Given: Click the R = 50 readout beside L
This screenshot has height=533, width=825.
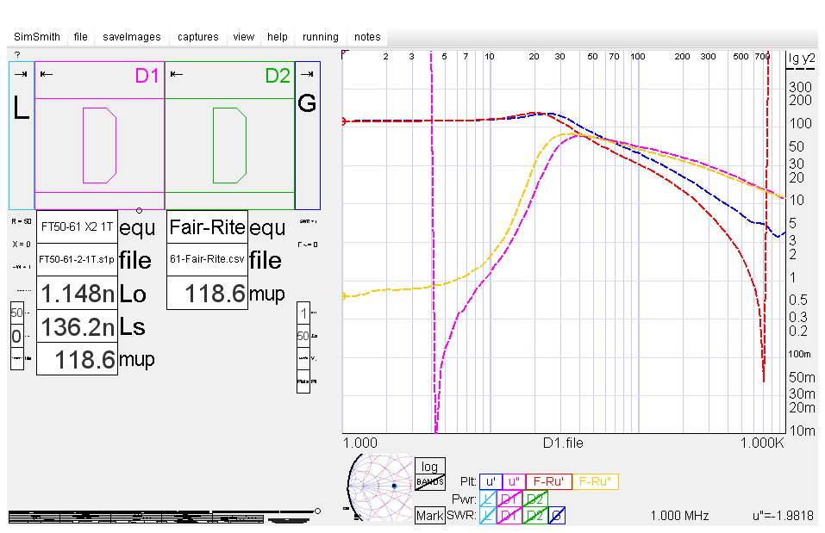Looking at the screenshot, I should click(x=22, y=221).
